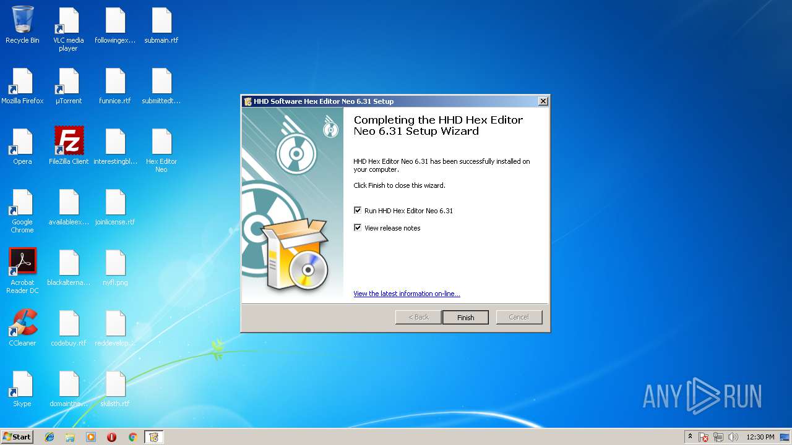This screenshot has height=445, width=792.
Task: Select the FileZilla Client icon
Action: point(69,146)
